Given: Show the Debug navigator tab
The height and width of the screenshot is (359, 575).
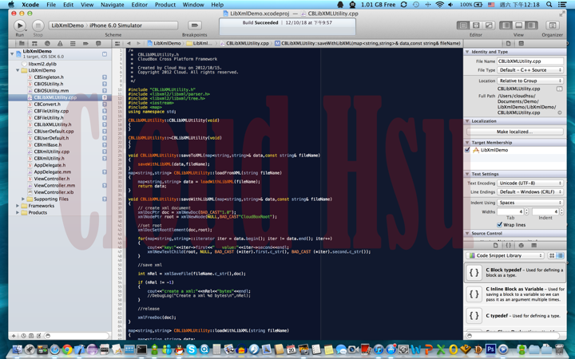Looking at the screenshot, I should tap(73, 43).
